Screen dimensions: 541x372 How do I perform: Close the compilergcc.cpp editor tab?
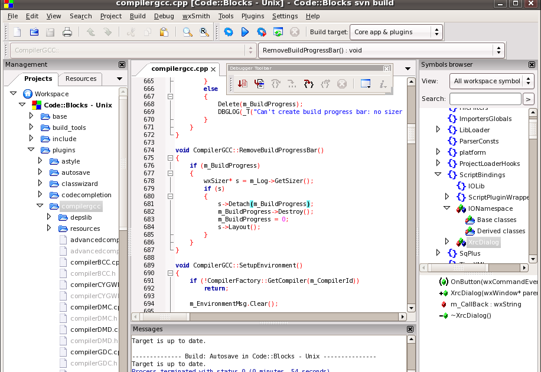coord(213,69)
